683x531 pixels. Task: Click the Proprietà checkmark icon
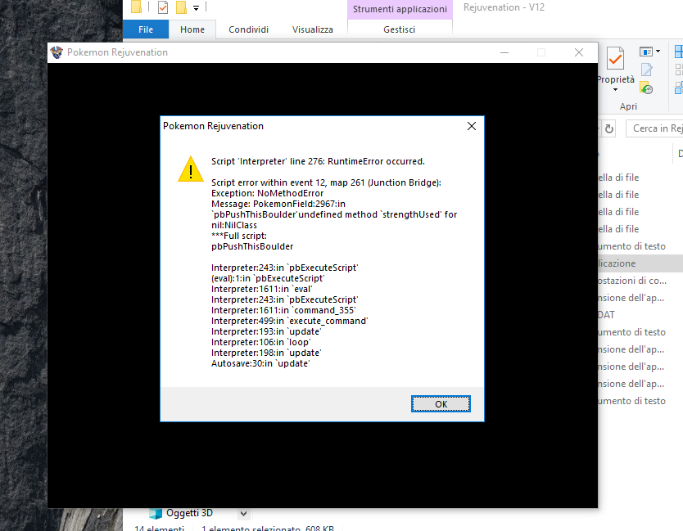click(615, 58)
